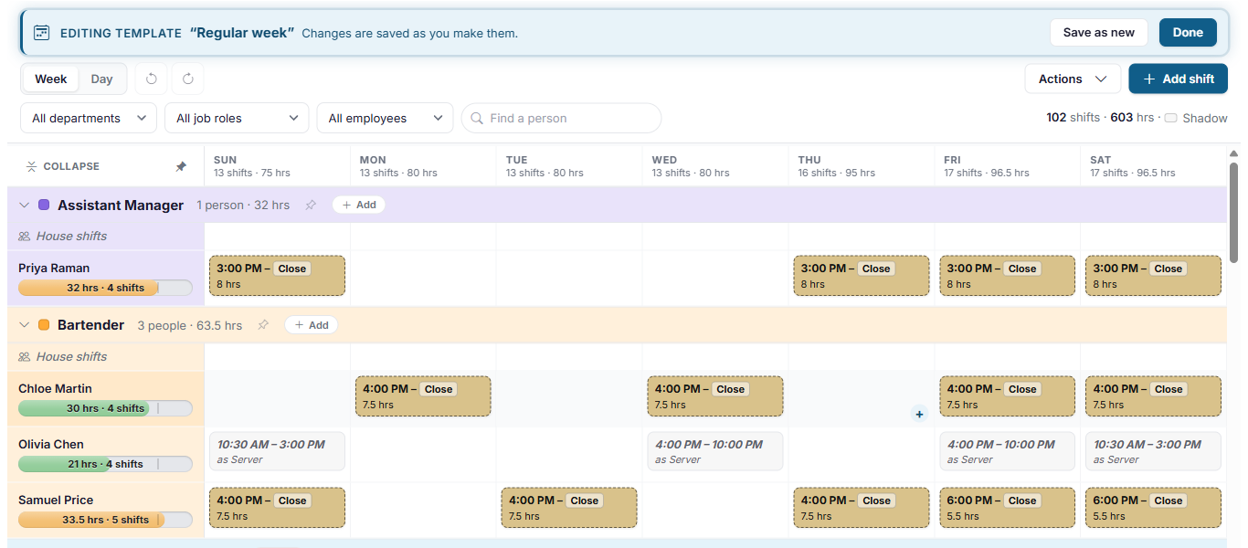
Task: Click the SUN column header
Action: click(x=277, y=166)
